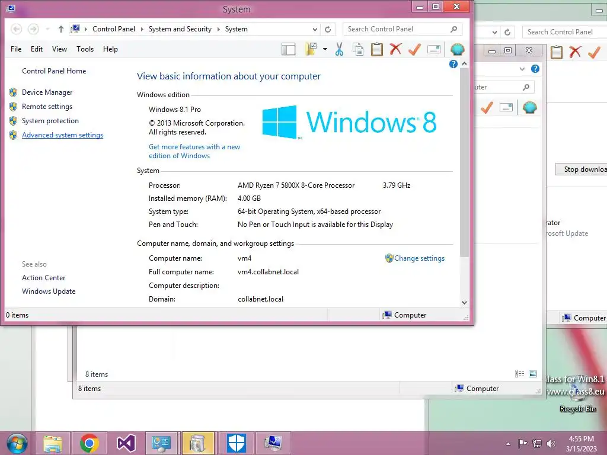
Task: Click Paste icon in background Control Panel window
Action: coord(556,52)
